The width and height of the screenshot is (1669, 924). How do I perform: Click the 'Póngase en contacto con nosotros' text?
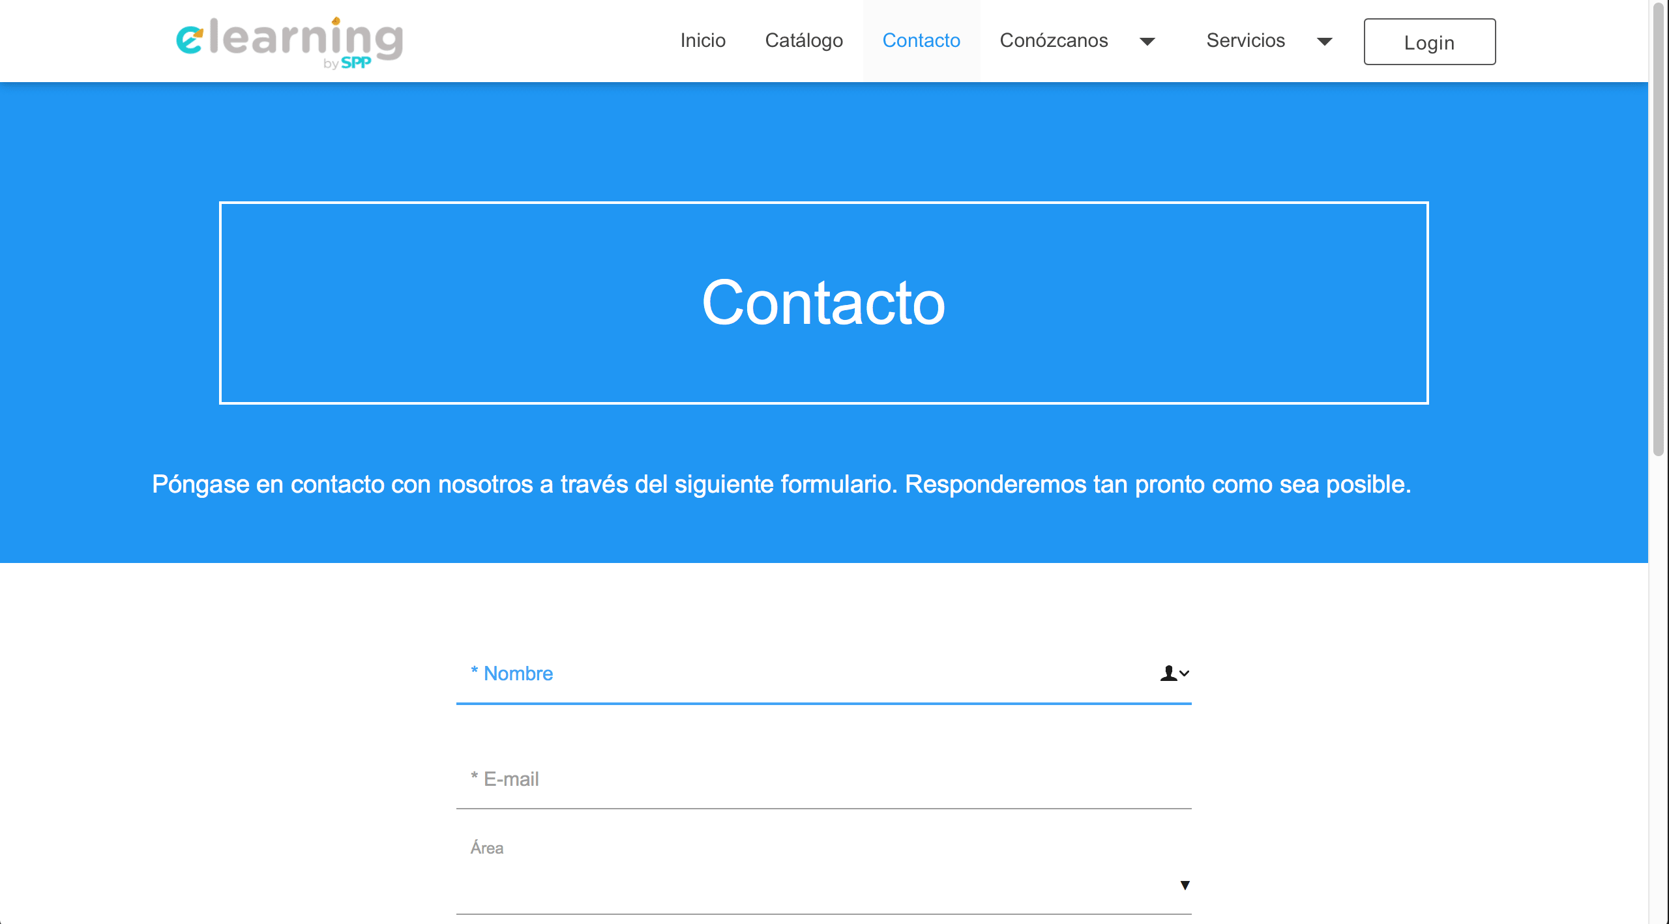click(782, 484)
